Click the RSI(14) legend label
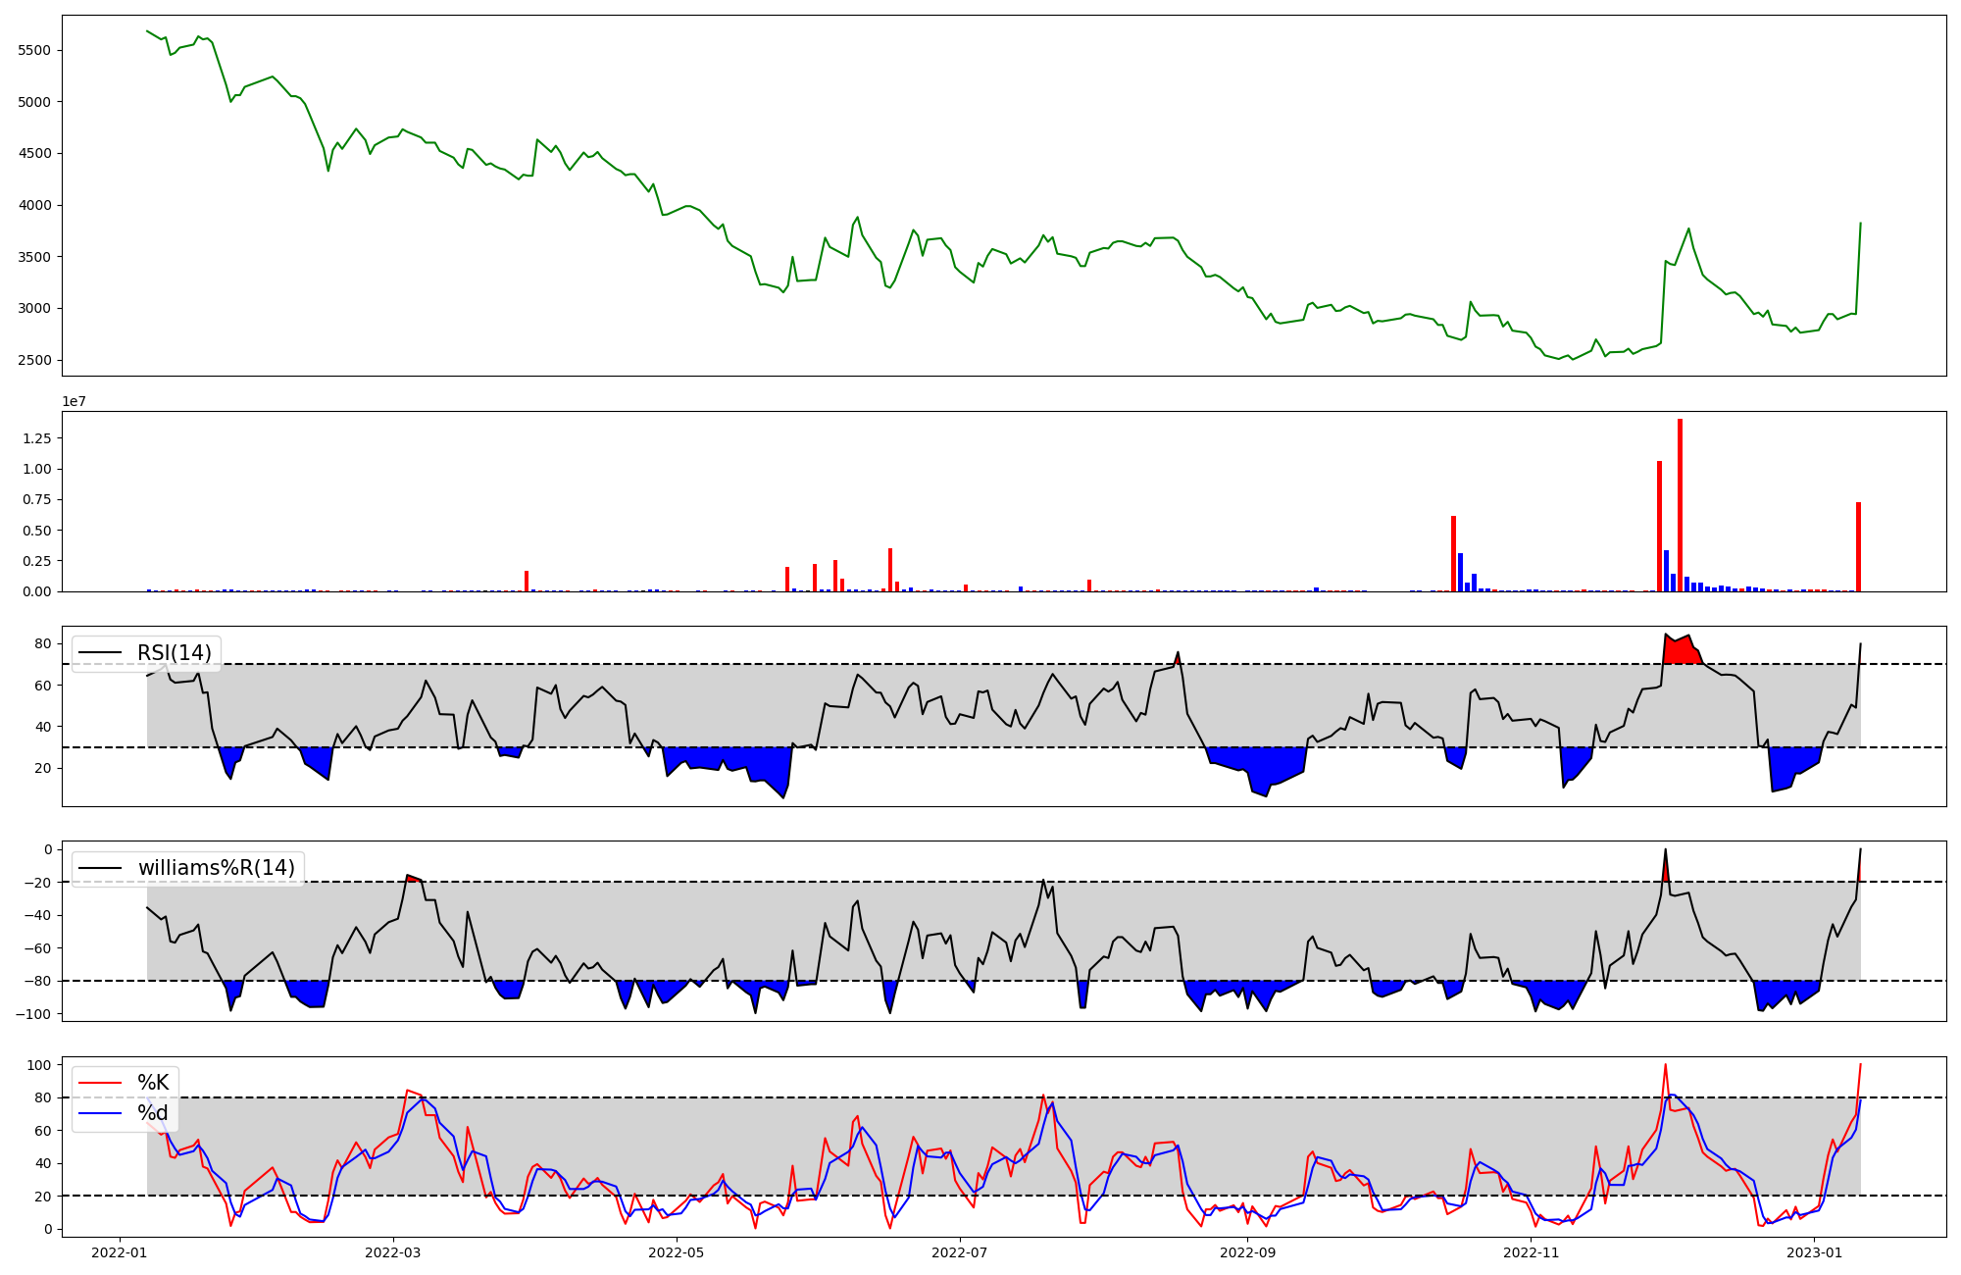Viewport: 1961px width, 1275px height. [x=174, y=653]
